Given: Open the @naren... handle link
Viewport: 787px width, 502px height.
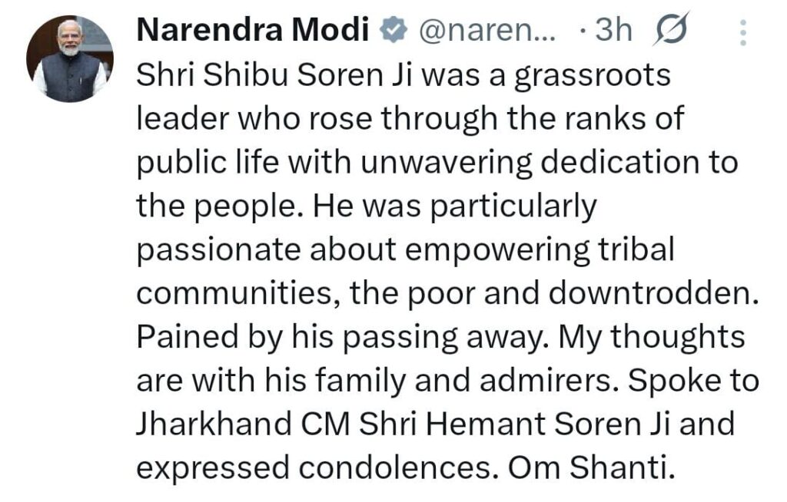Looking at the screenshot, I should pyautogui.click(x=486, y=31).
